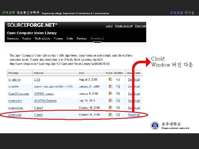
Task: Open the CVPR'01 course release link
Action: pyautogui.click(x=44, y=94)
